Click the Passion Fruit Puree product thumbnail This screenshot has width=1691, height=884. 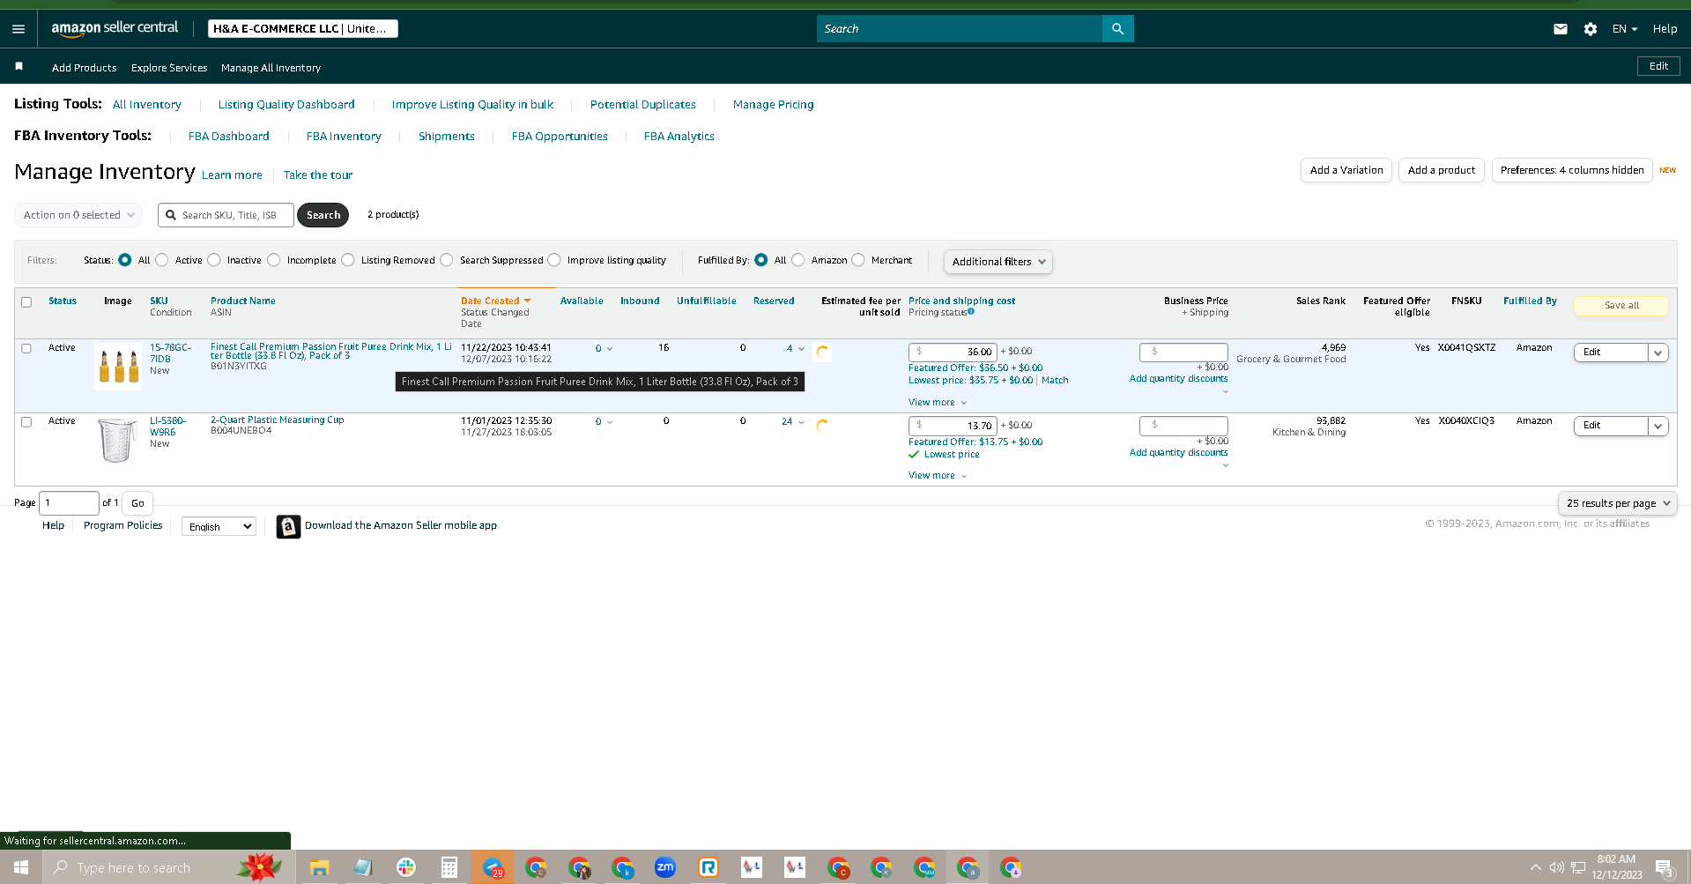tap(118, 366)
